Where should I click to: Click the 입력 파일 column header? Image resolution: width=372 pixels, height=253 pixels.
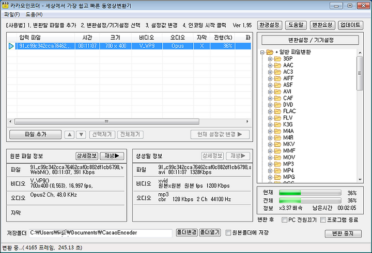(x=46, y=38)
